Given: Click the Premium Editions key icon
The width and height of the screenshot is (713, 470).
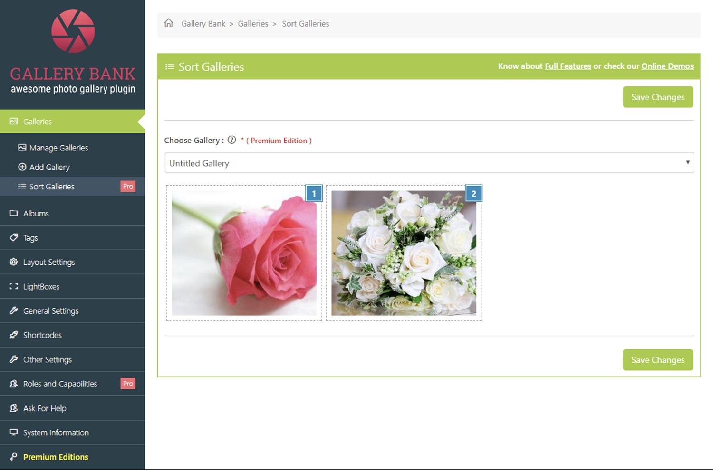Looking at the screenshot, I should (x=14, y=457).
